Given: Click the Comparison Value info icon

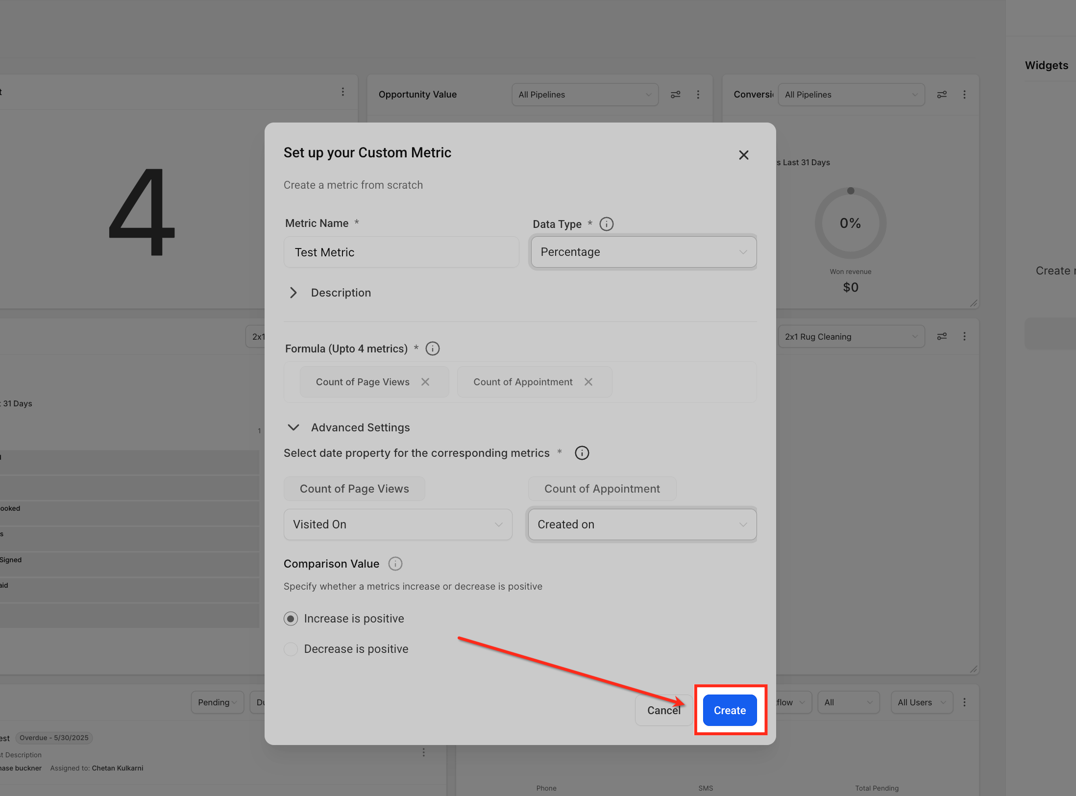Looking at the screenshot, I should pyautogui.click(x=395, y=564).
